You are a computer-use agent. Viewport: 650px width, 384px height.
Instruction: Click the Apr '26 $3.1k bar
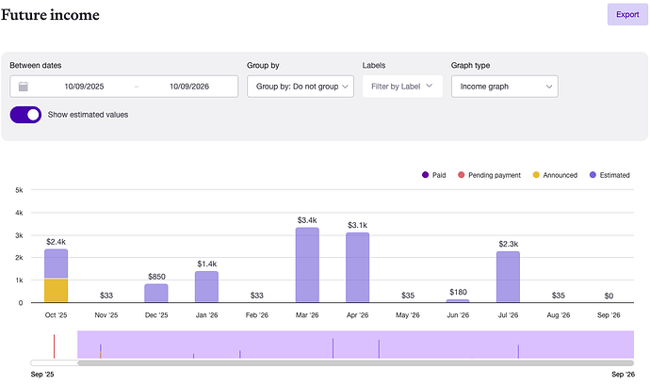[358, 268]
